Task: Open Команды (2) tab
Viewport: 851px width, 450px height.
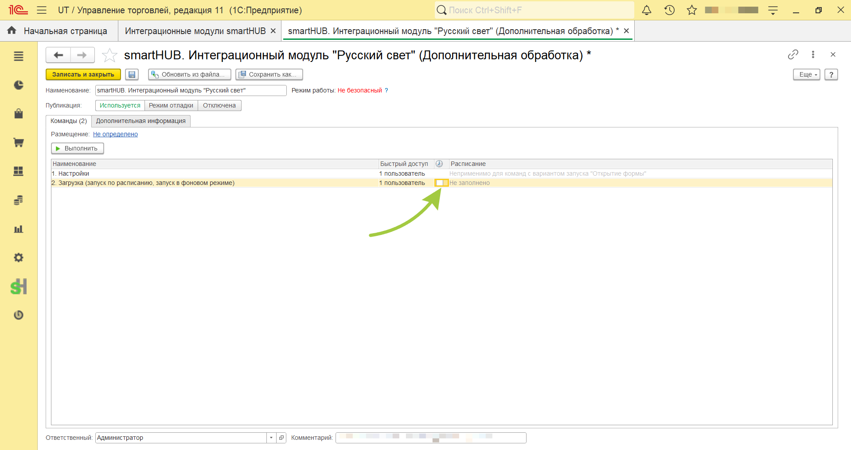Action: tap(69, 121)
